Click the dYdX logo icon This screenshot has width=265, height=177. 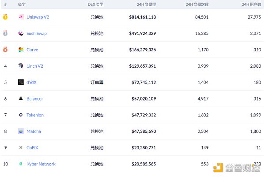pos(21,82)
